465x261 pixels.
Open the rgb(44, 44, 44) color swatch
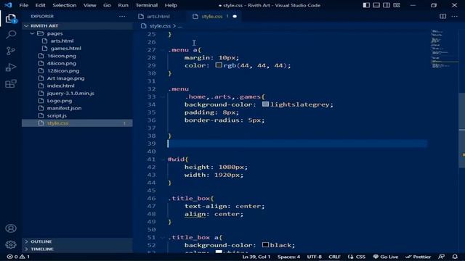click(x=219, y=65)
